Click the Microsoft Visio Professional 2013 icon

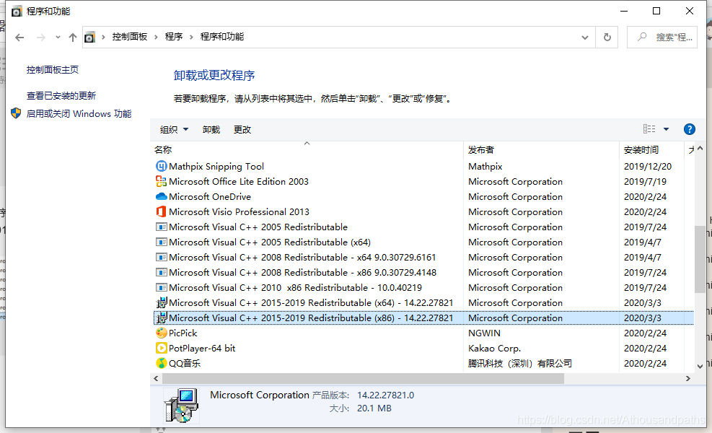pos(161,211)
